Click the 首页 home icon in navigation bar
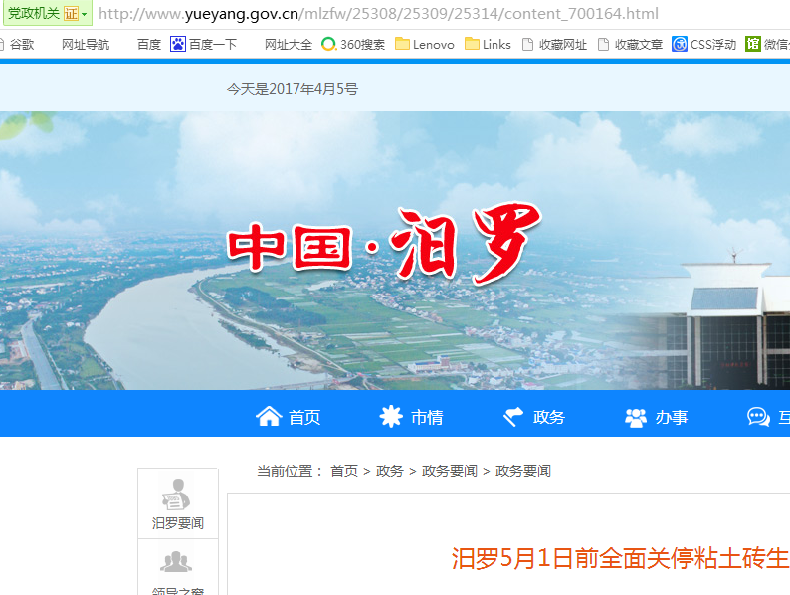The image size is (790, 595). tap(269, 417)
